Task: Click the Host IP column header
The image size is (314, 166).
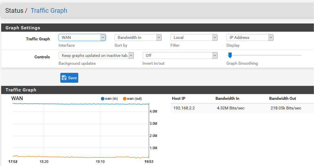Action: 179,98
